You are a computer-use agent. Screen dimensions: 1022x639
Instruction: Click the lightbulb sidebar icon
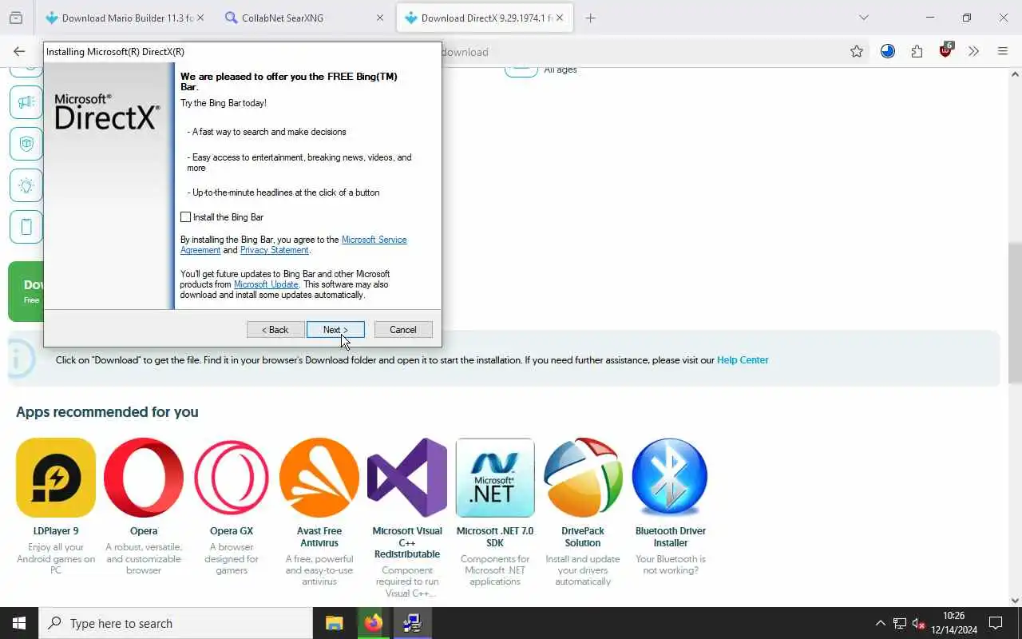(26, 185)
